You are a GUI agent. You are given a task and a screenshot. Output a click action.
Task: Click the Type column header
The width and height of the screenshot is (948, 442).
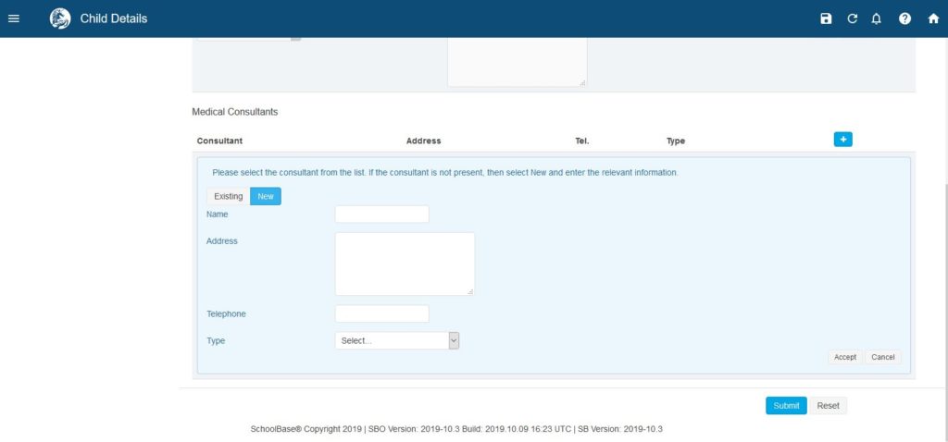[x=675, y=141]
